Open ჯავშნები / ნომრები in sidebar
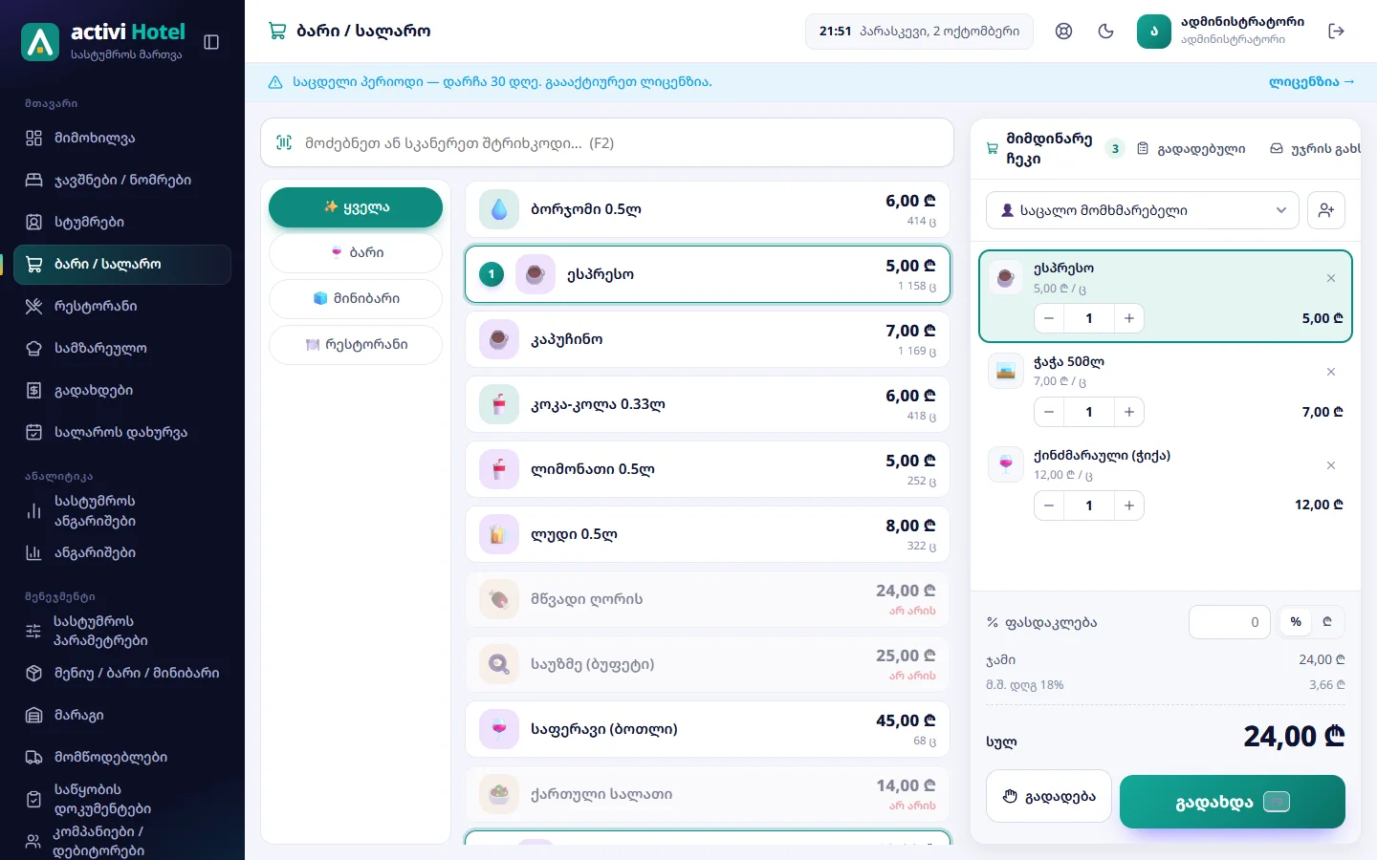Image resolution: width=1377 pixels, height=860 pixels. tap(122, 181)
